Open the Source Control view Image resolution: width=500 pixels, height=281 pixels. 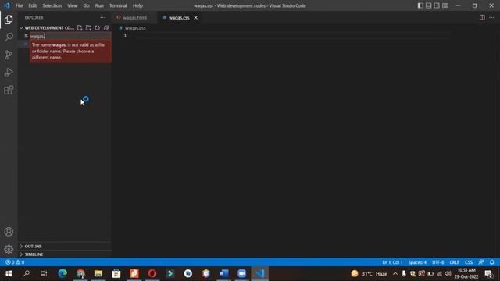pyautogui.click(x=9, y=55)
